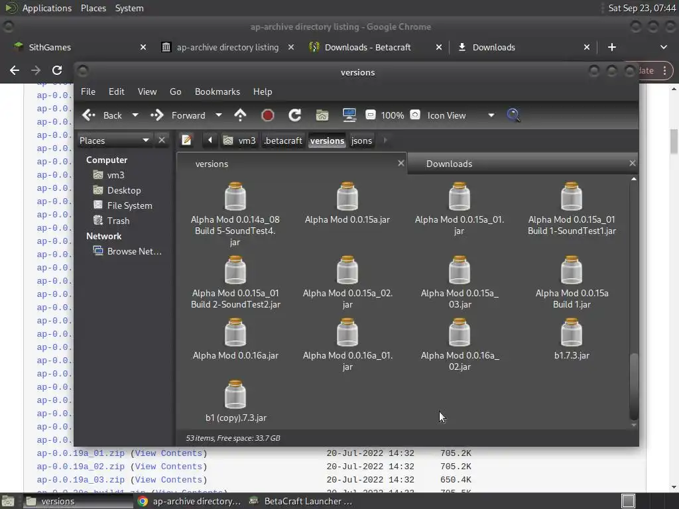Screen dimensions: 679x509
Task: Open Forward history dropdown arrow
Action: tap(219, 115)
